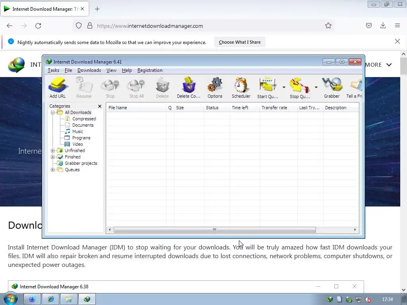The height and width of the screenshot is (305, 407).
Task: Select the All Downloads folder
Action: [x=78, y=112]
